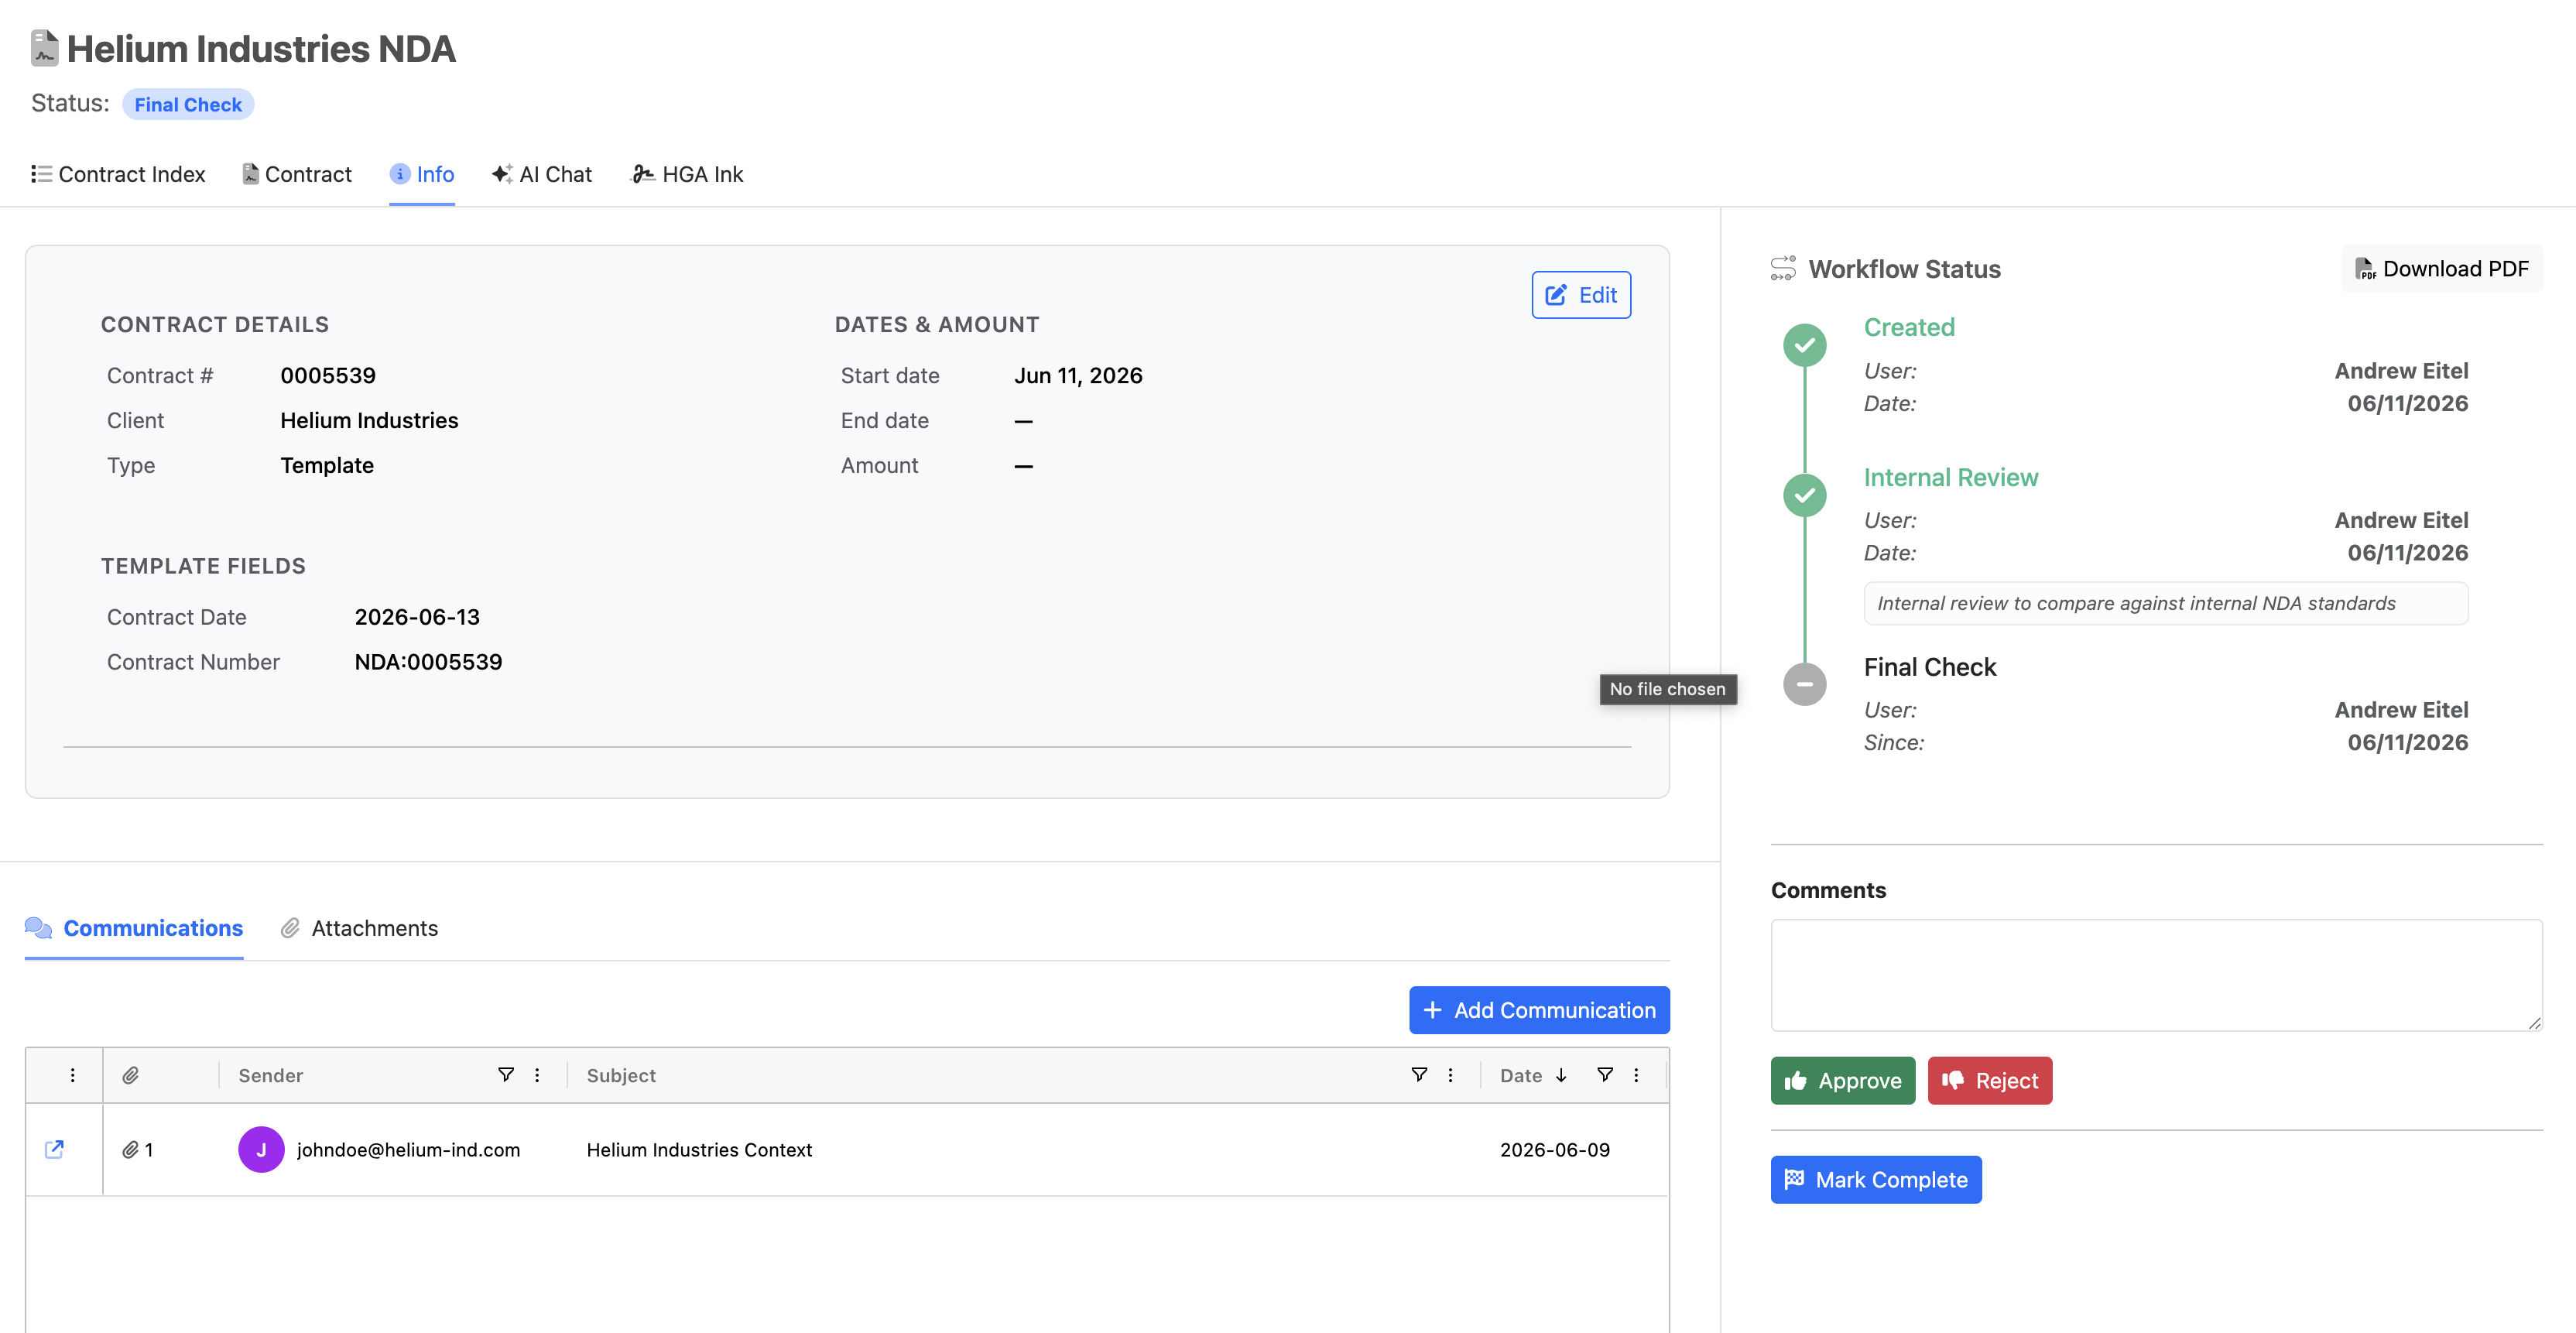2576x1333 pixels.
Task: Click the Date column filter icon
Action: pyautogui.click(x=1605, y=1075)
